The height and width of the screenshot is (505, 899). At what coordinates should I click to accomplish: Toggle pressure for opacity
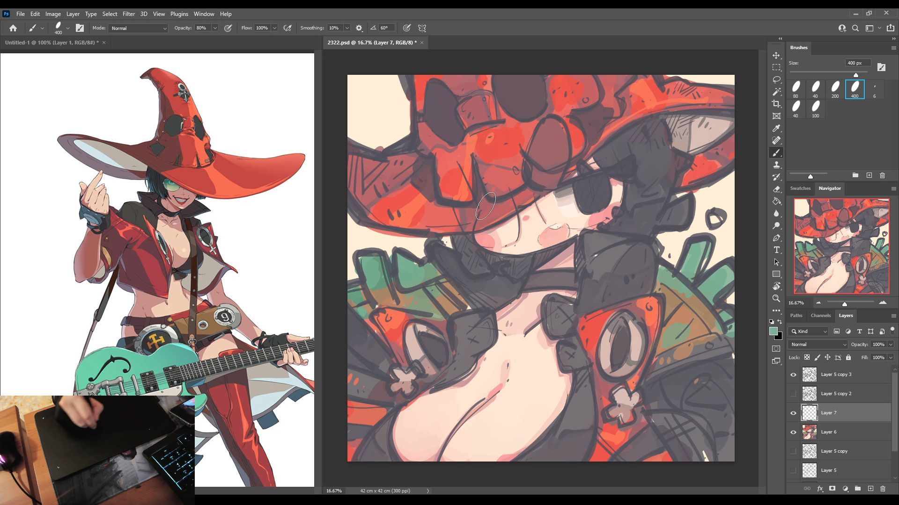click(228, 28)
